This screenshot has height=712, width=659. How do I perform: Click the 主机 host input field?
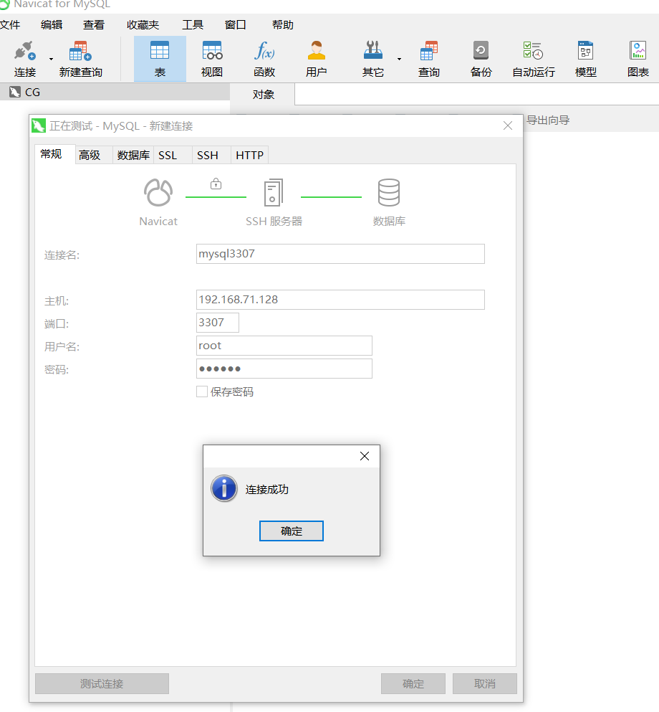pos(340,300)
